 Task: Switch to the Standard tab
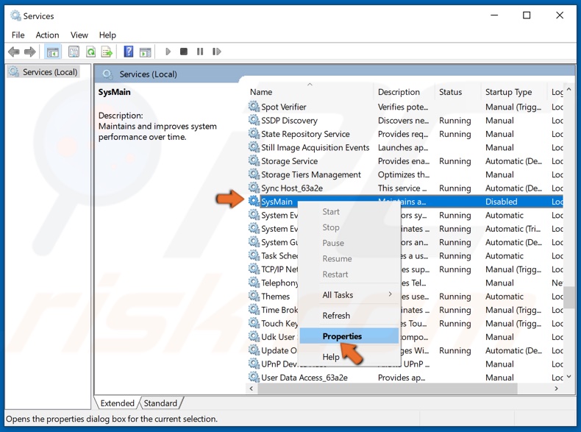click(x=160, y=403)
